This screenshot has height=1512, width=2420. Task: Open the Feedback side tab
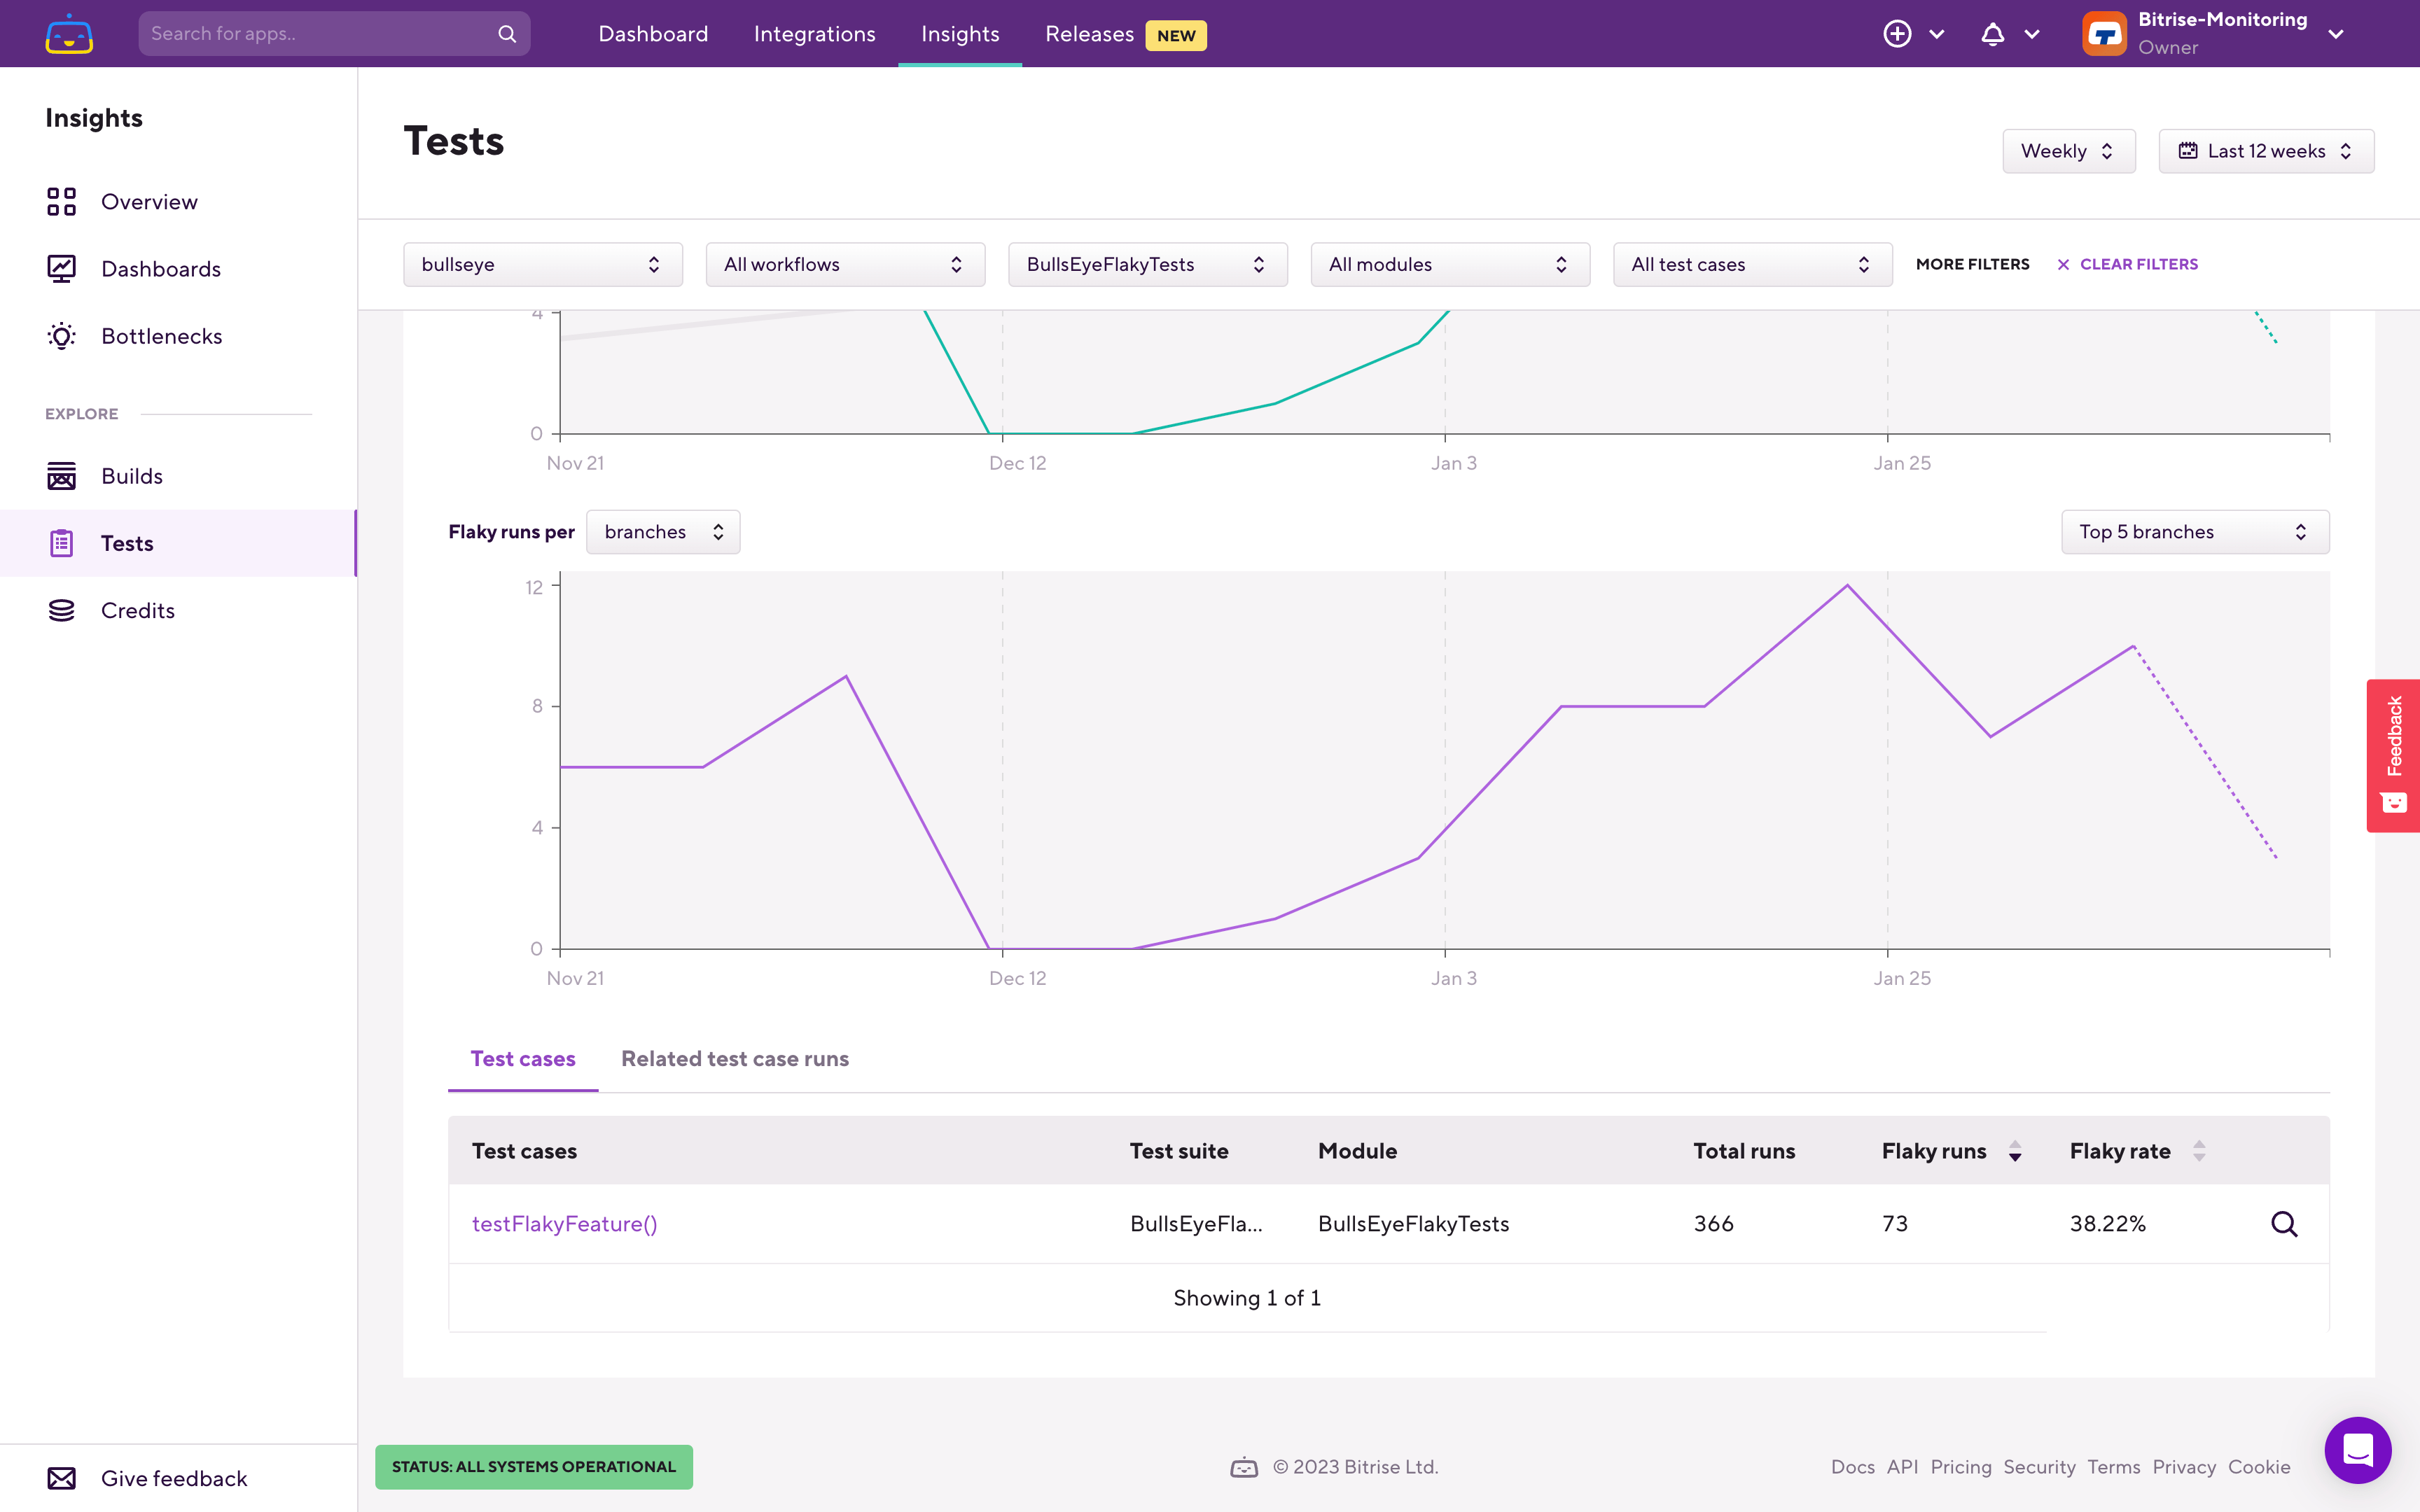click(2393, 755)
